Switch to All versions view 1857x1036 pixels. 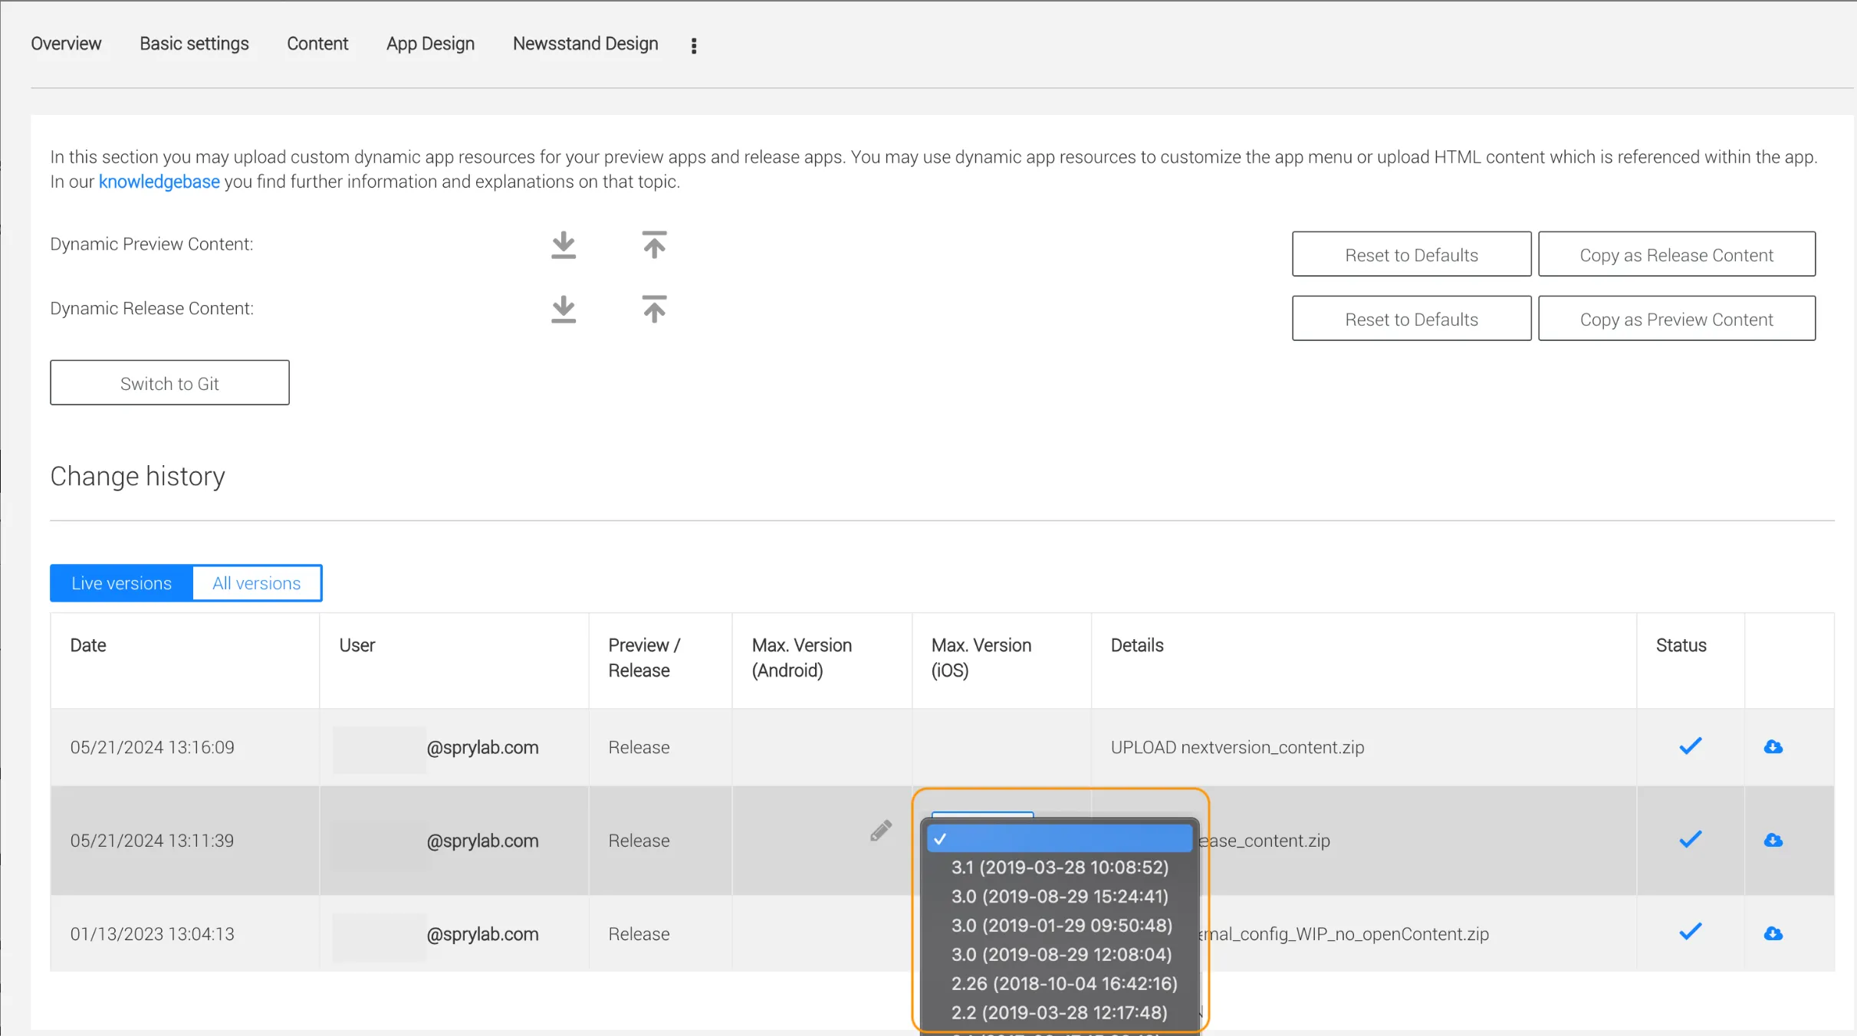coord(257,583)
